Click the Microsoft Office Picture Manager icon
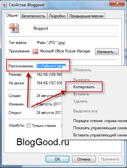Screen dimensions: 127x168 (x=35, y=51)
